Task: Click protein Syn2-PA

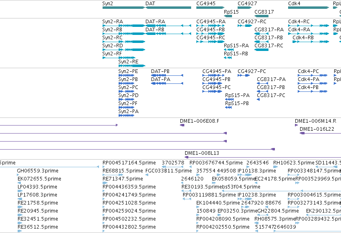Action: click(x=126, y=115)
